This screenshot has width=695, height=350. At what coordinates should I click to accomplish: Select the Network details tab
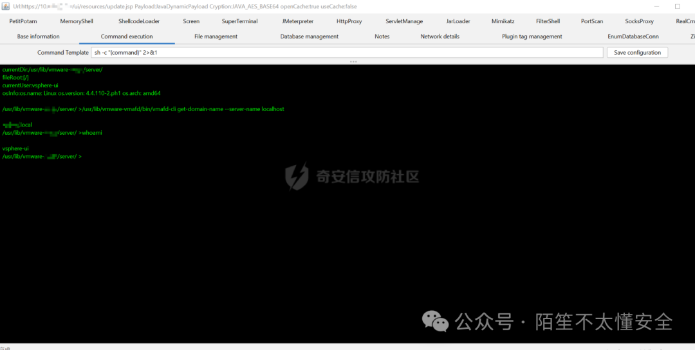pos(440,37)
